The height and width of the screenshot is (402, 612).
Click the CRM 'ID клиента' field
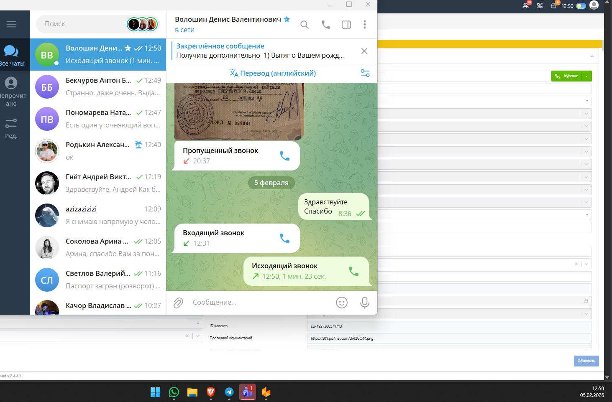point(449,326)
